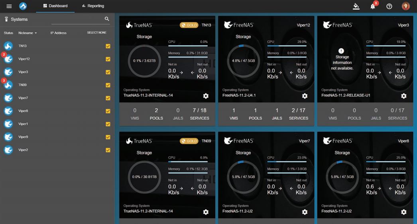417x224 pixels.
Task: Click Viper1 nickname in systems list
Action: [23, 124]
